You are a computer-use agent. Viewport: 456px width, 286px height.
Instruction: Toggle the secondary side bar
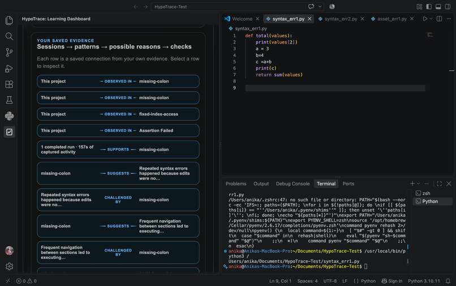click(x=448, y=7)
